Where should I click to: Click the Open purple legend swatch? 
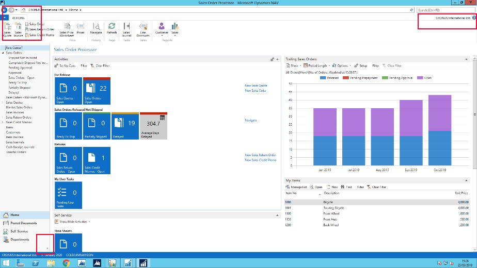pyautogui.click(x=420, y=78)
